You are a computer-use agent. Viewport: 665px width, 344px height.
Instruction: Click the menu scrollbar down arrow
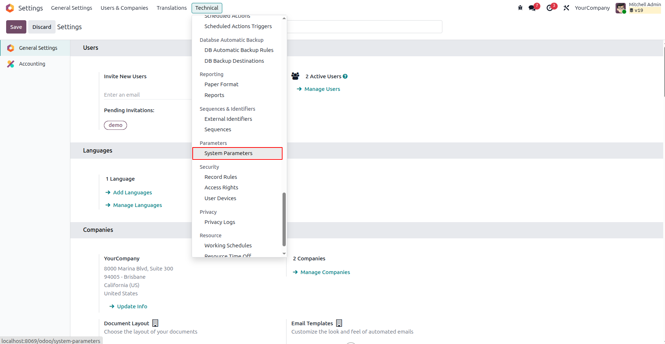tap(284, 254)
